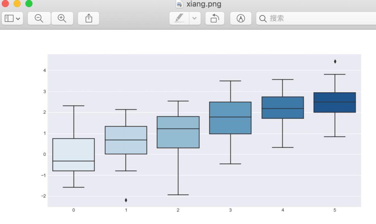Show the Markup toolbar

click(x=241, y=18)
